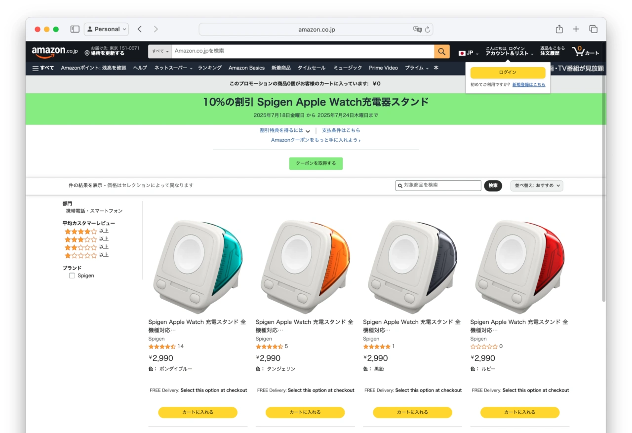Click the Safari share icon
This screenshot has height=433, width=632.
tap(559, 29)
